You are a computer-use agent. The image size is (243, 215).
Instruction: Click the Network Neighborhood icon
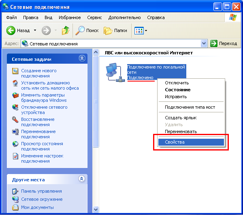click(x=15, y=199)
